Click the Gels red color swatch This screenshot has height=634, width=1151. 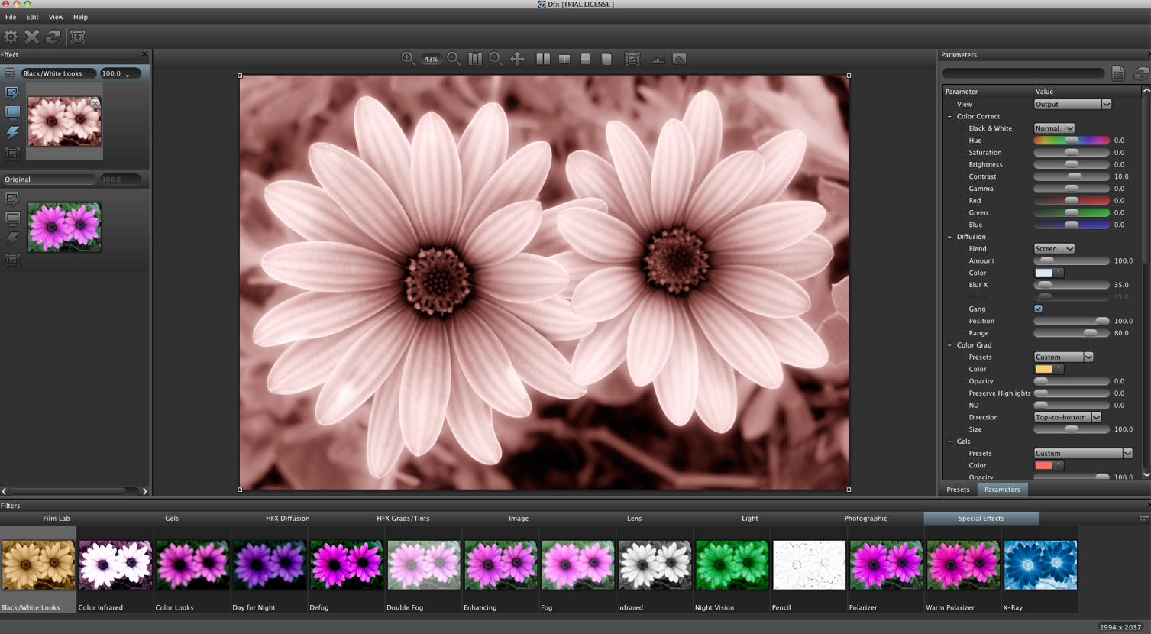(1043, 465)
